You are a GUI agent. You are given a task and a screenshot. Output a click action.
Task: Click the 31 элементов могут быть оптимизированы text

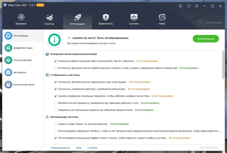click(98, 38)
